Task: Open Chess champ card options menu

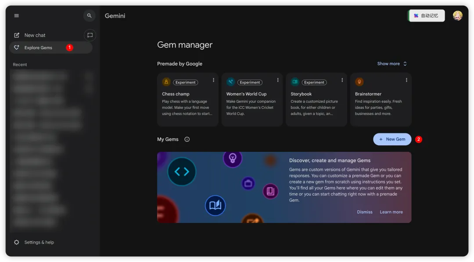Action: [213, 80]
